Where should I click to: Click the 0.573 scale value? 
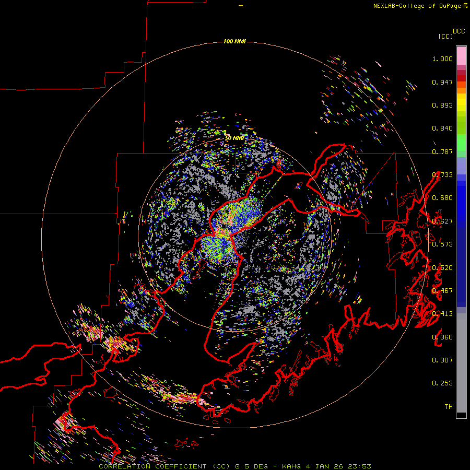[x=442, y=244]
